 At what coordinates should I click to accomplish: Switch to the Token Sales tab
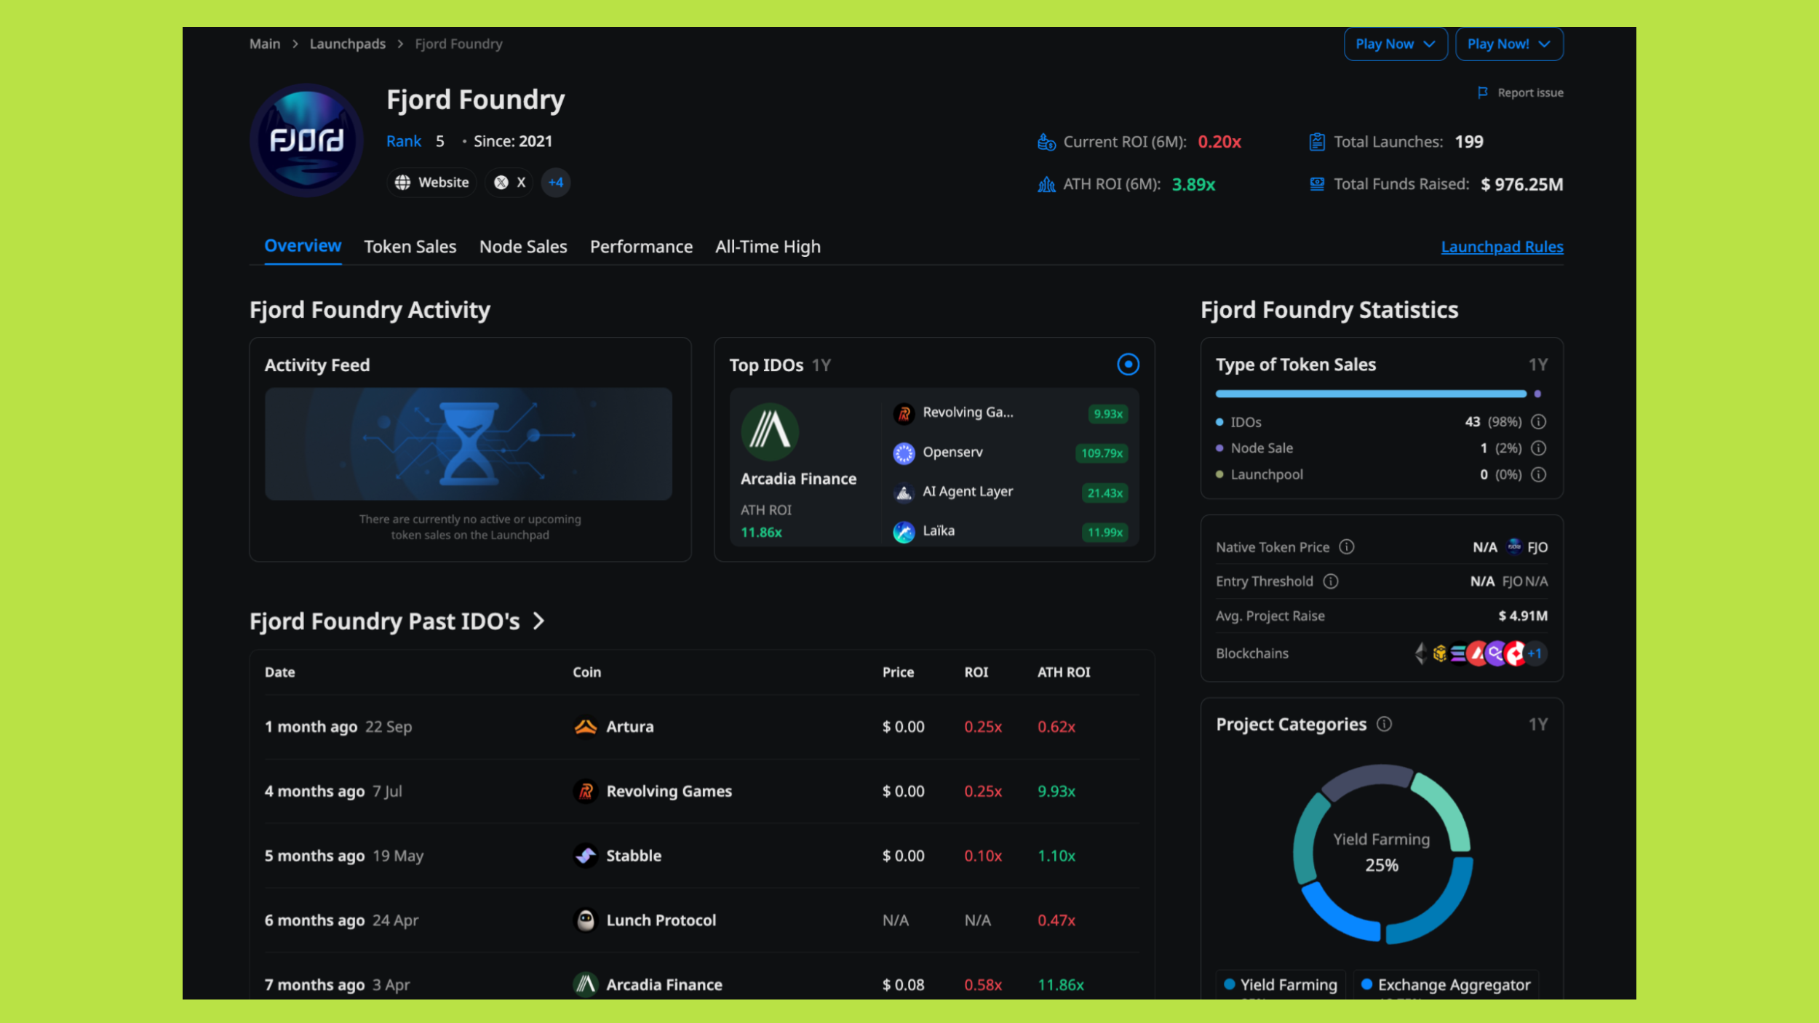tap(410, 247)
